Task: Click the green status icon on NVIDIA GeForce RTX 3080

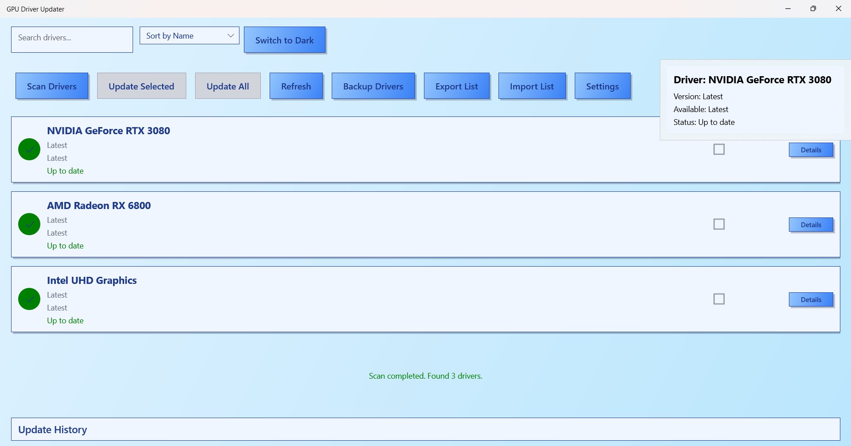Action: coord(29,149)
